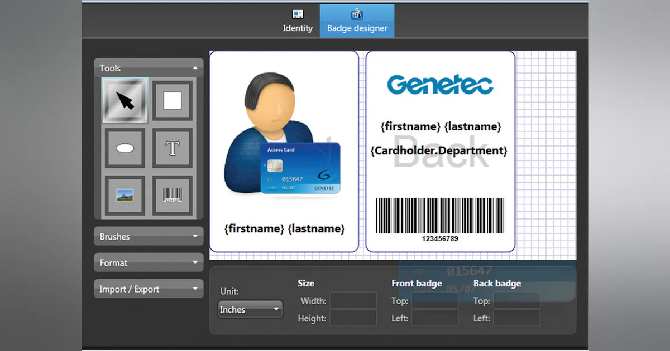Click the Front badge Left field
The image size is (670, 351).
[x=434, y=318]
